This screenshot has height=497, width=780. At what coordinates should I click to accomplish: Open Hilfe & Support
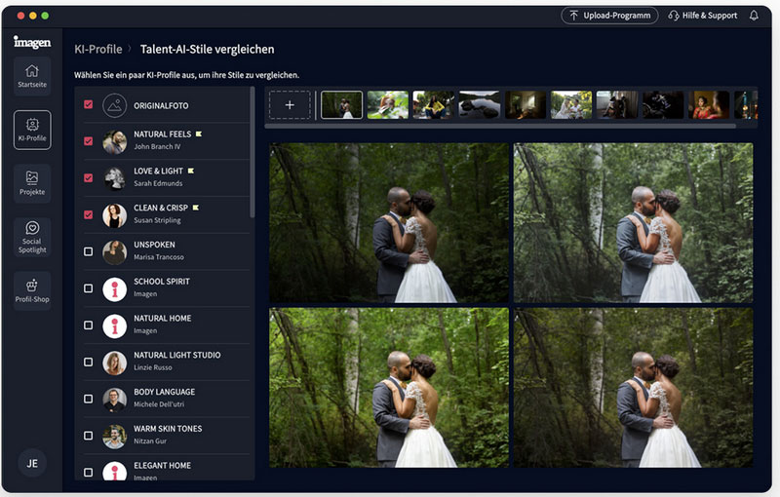pos(701,16)
